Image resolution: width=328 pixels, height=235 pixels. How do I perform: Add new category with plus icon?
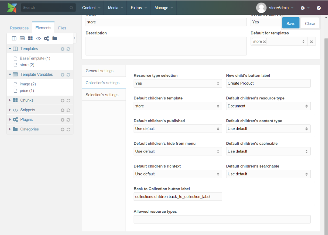tap(62, 129)
